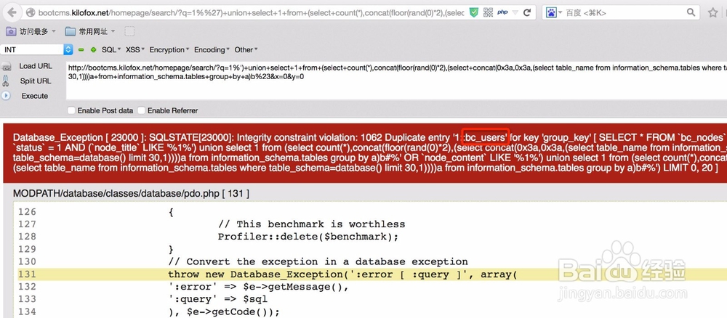Open the address bar history dropdown triangle
727x318 pixels.
(515, 13)
